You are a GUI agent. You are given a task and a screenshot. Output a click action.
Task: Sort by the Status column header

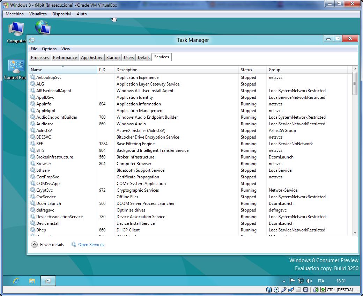(253, 70)
